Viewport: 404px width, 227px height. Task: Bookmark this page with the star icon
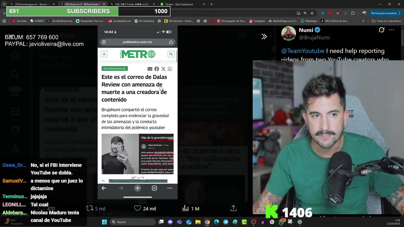(312, 13)
